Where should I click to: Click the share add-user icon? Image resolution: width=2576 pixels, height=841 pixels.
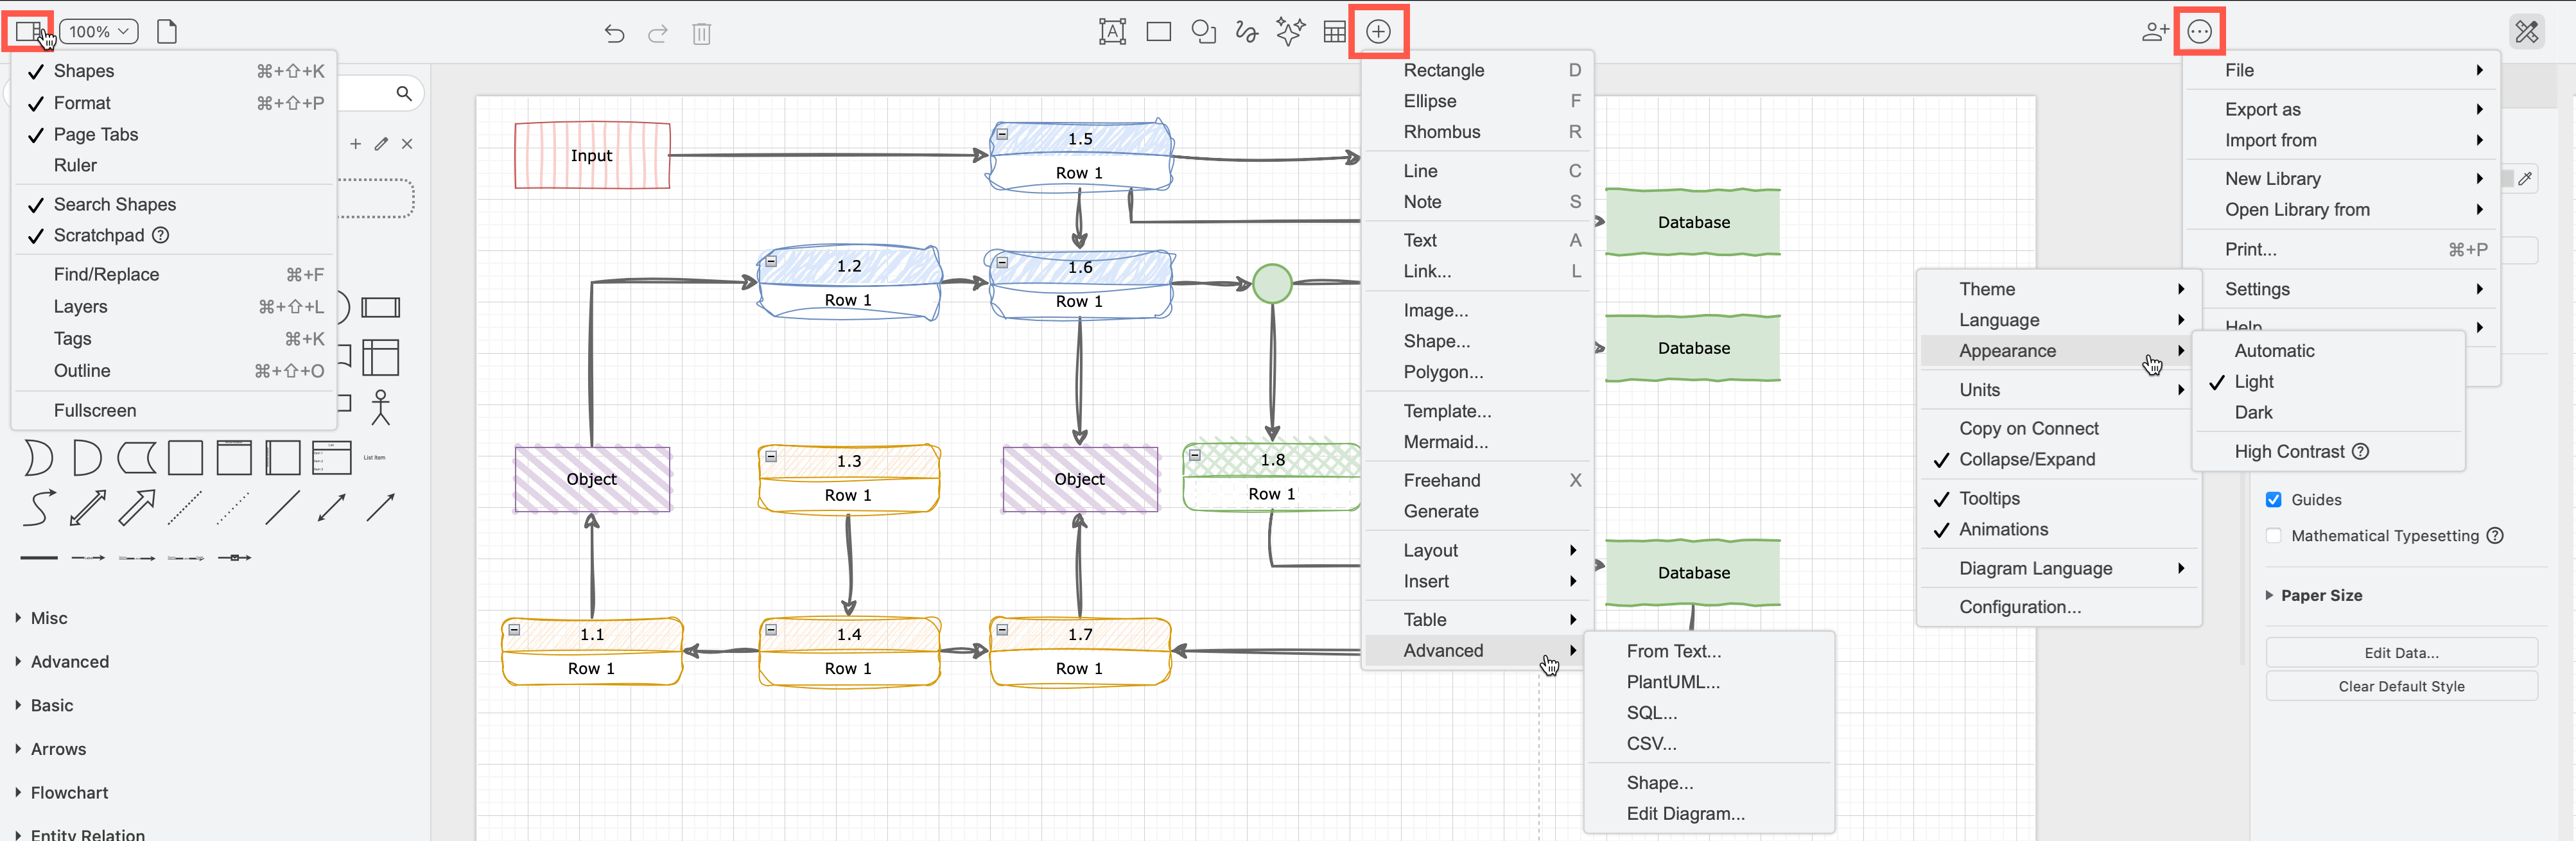click(2155, 32)
